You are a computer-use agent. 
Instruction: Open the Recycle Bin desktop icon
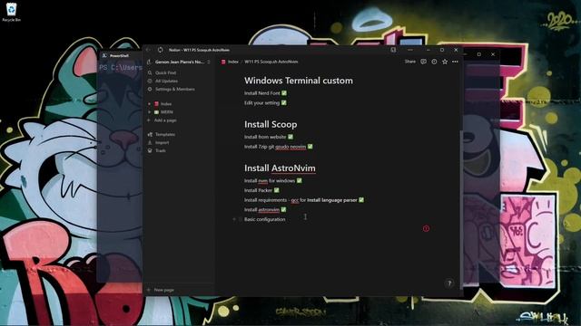[11, 12]
